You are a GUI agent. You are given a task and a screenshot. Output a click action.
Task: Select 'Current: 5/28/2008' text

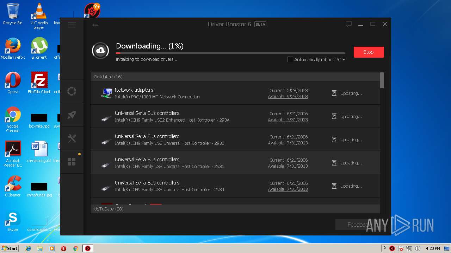point(289,91)
